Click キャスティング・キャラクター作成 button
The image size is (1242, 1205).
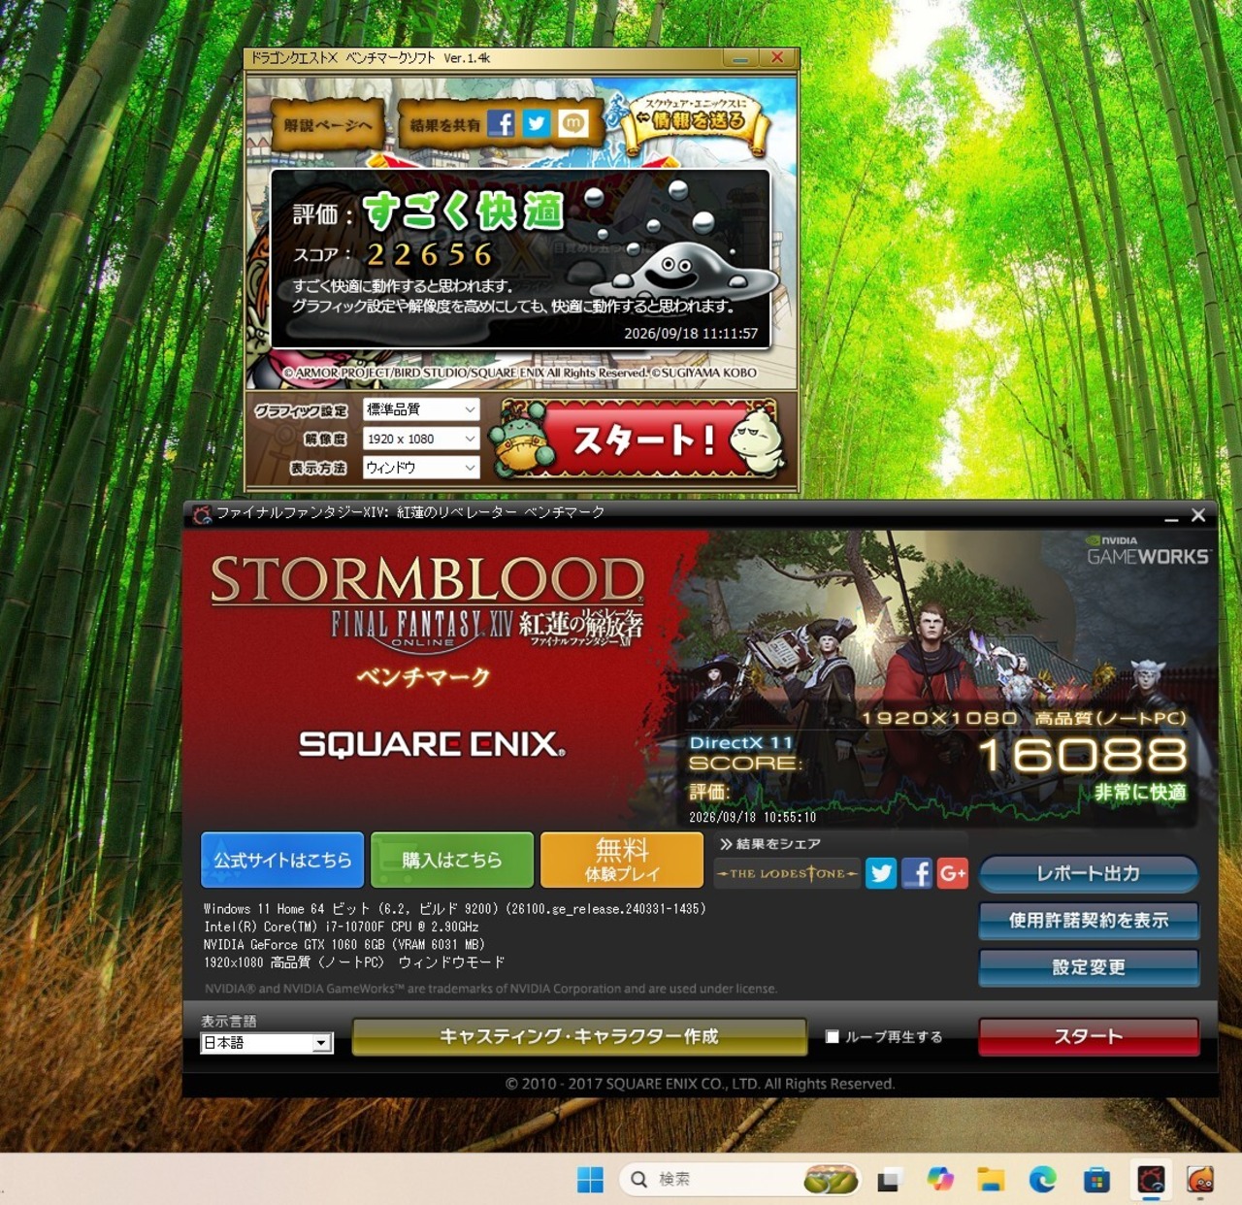point(579,1036)
